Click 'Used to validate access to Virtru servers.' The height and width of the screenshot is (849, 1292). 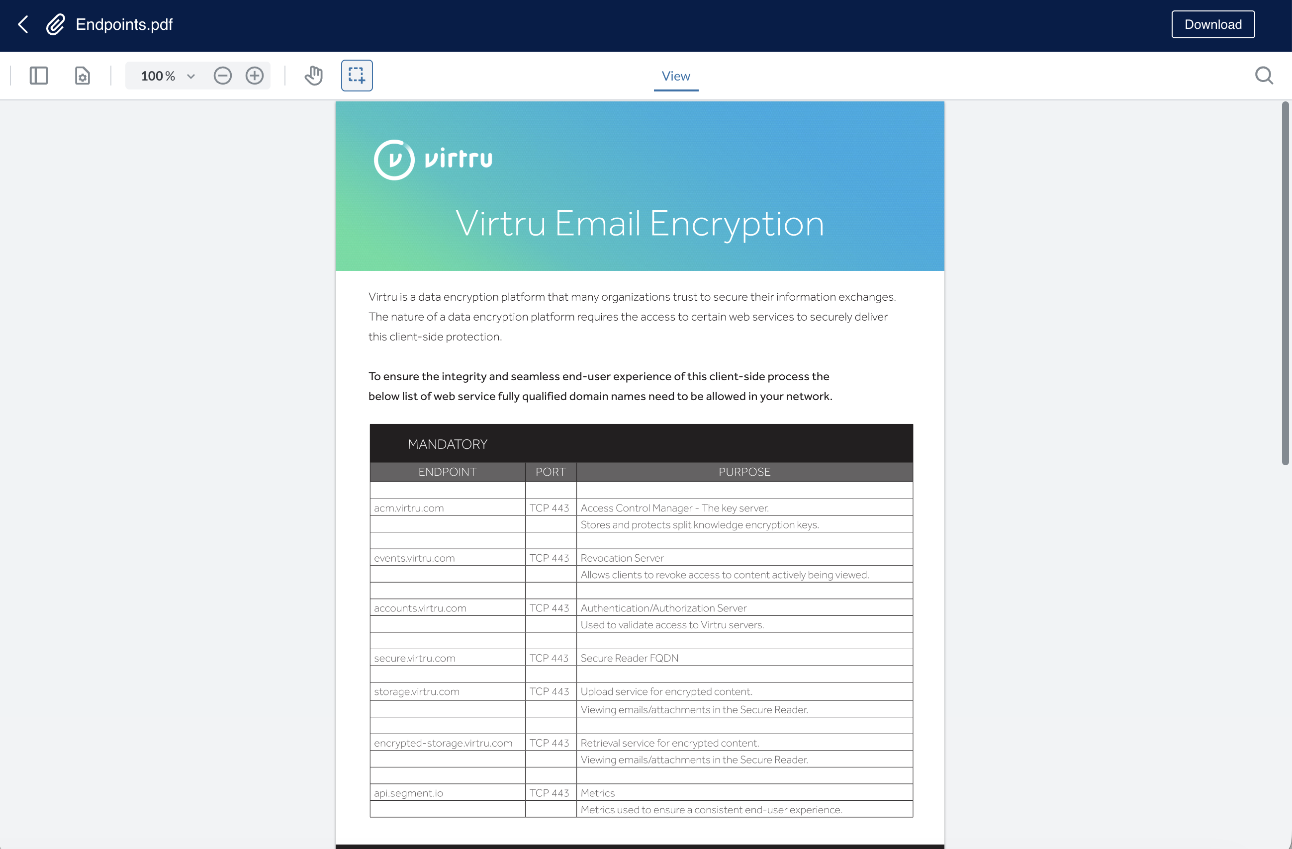[x=672, y=625]
